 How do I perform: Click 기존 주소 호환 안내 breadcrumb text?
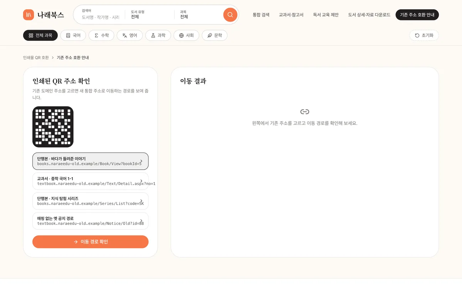(x=73, y=58)
